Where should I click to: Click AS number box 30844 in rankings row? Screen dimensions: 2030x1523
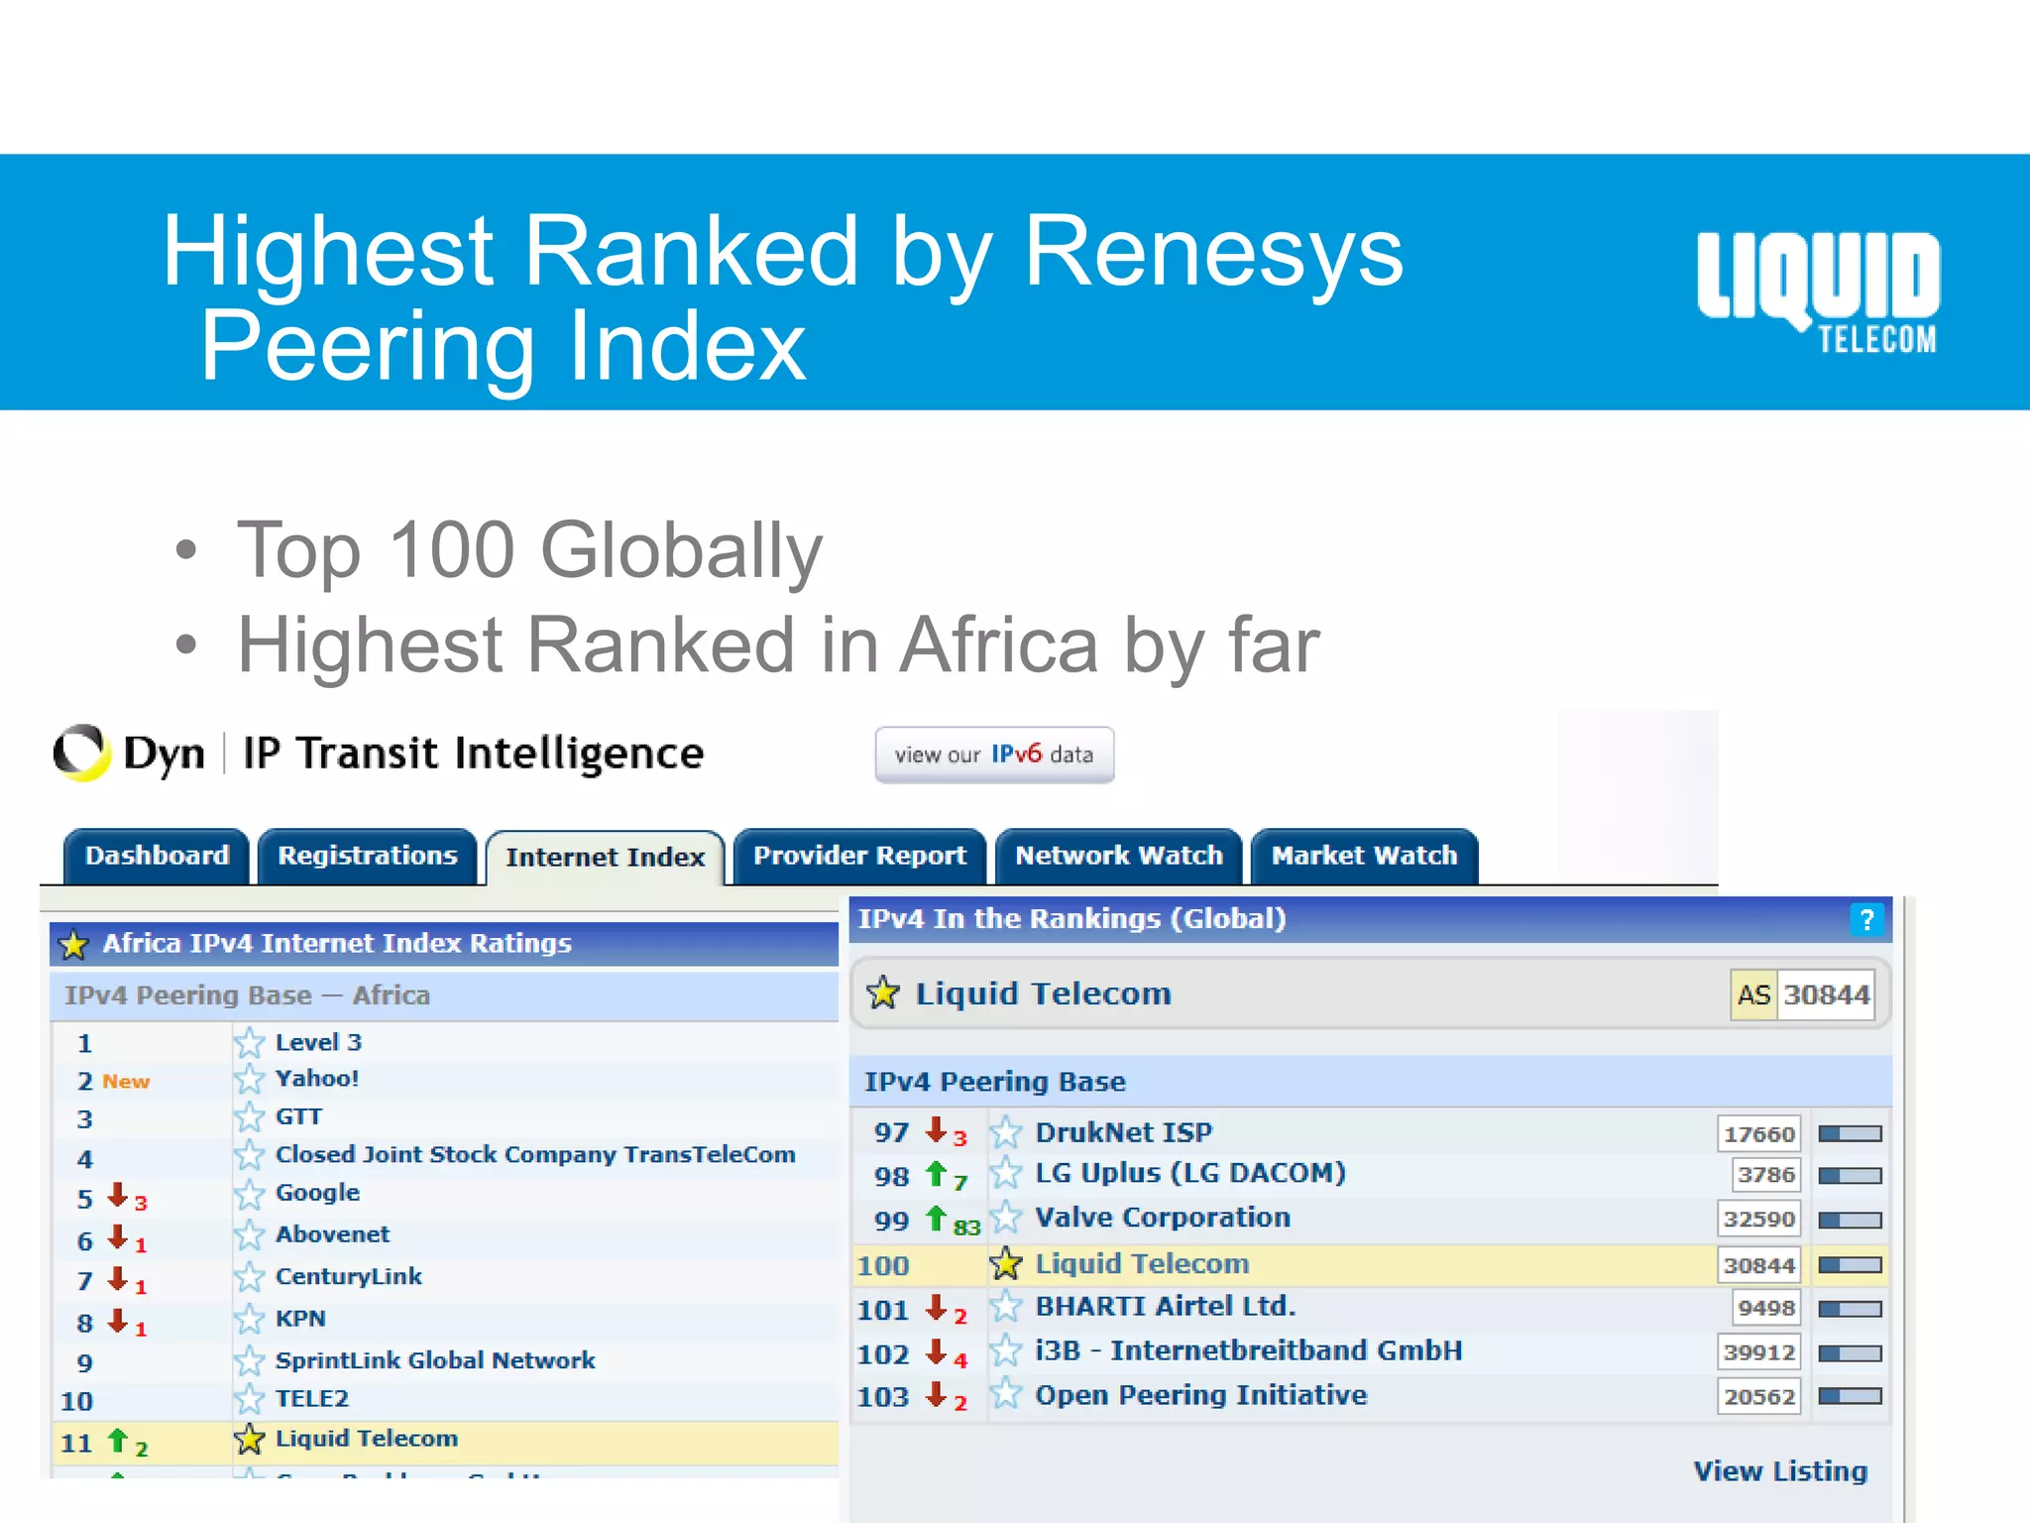(1759, 1265)
